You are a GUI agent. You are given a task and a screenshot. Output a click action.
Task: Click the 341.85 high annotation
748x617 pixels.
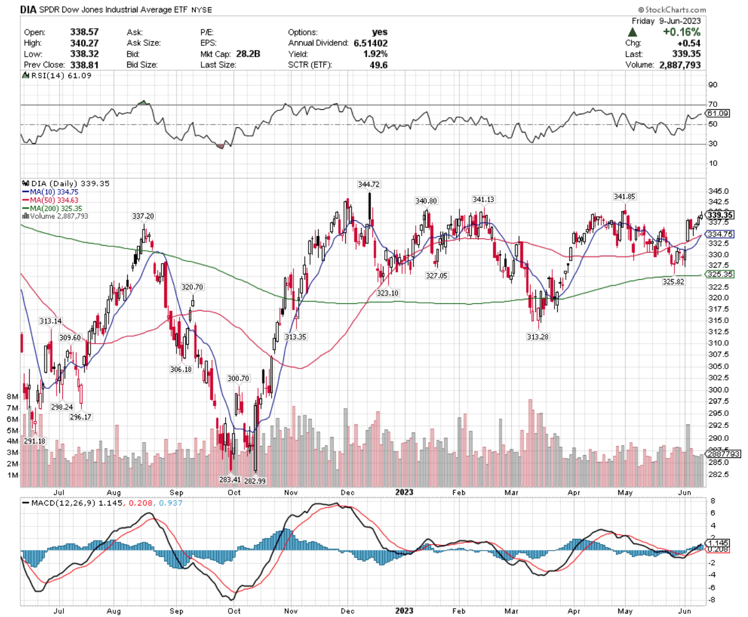[625, 196]
